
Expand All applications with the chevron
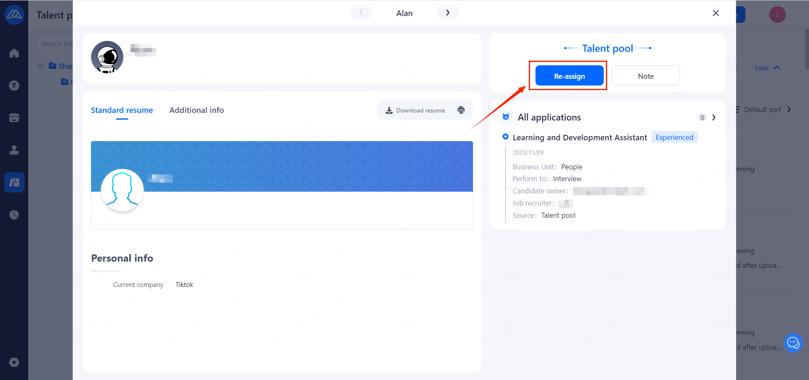tap(714, 118)
